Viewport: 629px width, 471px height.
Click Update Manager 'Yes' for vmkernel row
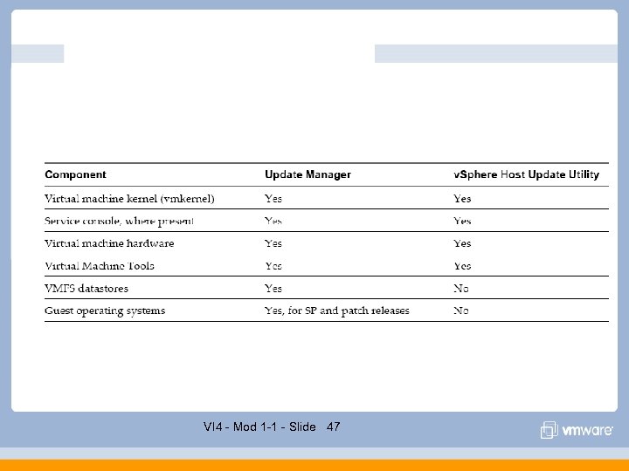[x=273, y=199]
